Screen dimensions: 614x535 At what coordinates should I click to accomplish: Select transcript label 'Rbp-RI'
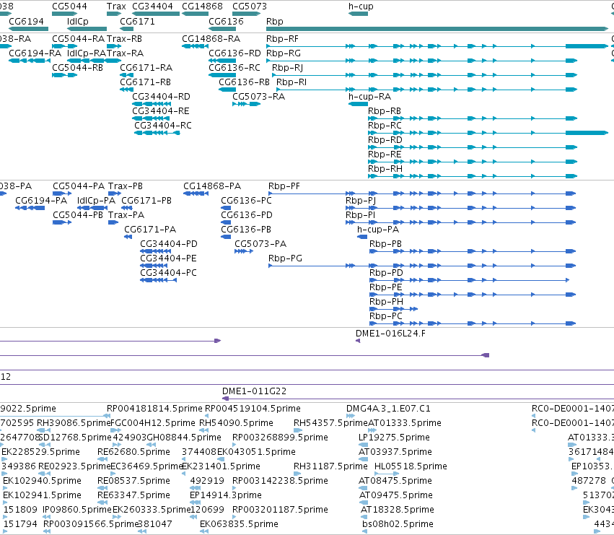[x=291, y=83]
